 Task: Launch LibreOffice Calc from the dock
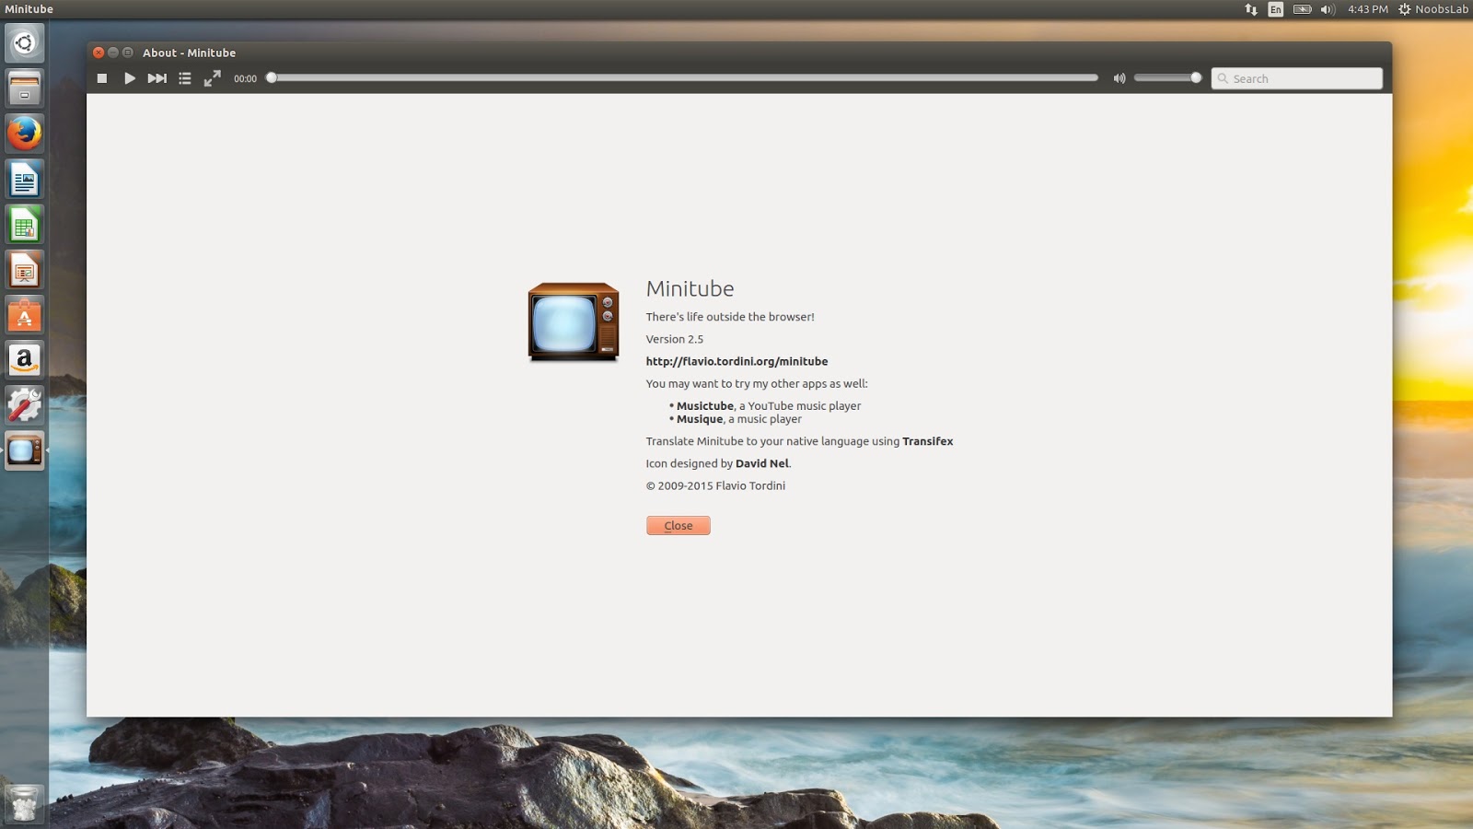pos(25,225)
